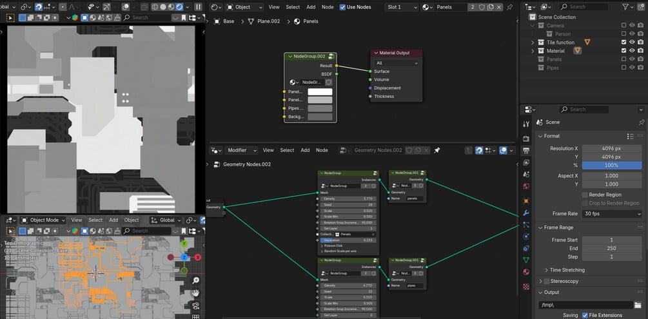Enable the Render Region checkbox

pos(585,195)
